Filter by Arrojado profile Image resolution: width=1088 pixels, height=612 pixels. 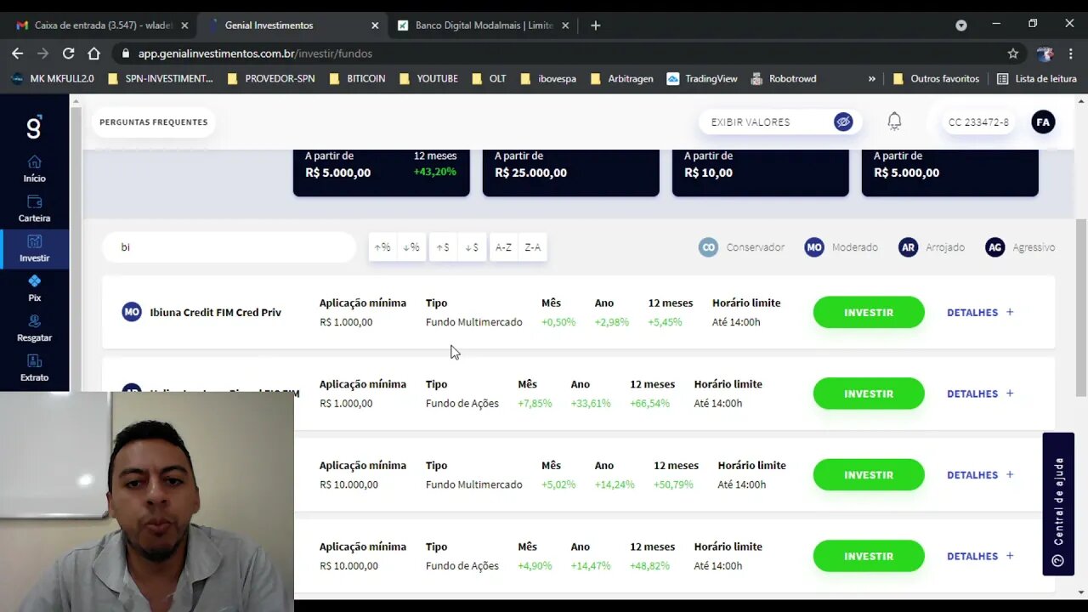pos(932,247)
